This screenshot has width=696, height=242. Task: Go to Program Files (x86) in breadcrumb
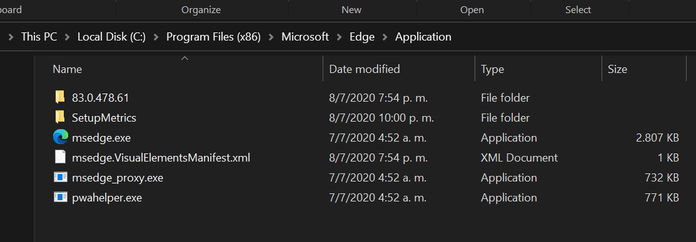(213, 37)
